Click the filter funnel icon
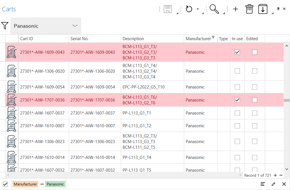 click(5, 26)
